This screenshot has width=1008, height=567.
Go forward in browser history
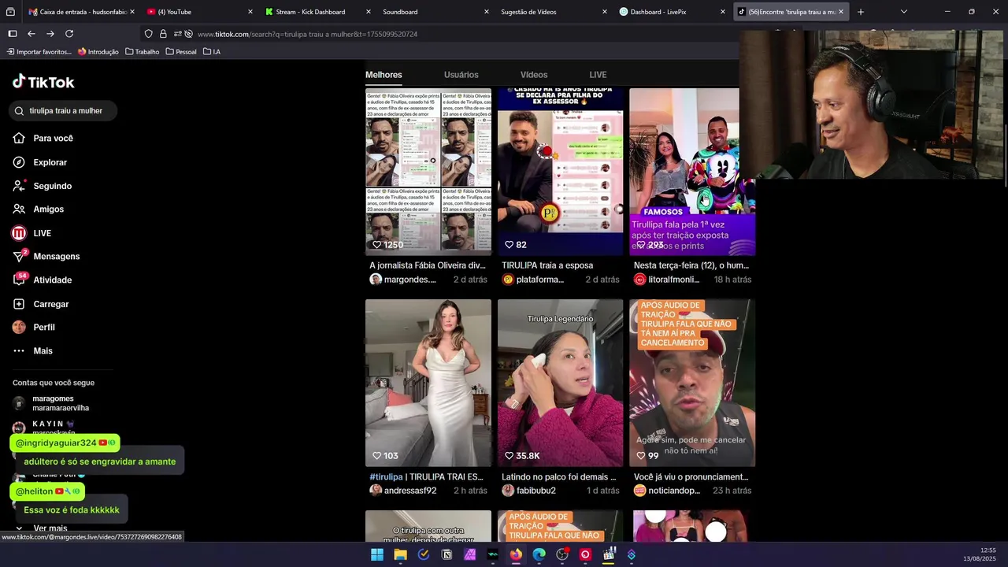50,34
